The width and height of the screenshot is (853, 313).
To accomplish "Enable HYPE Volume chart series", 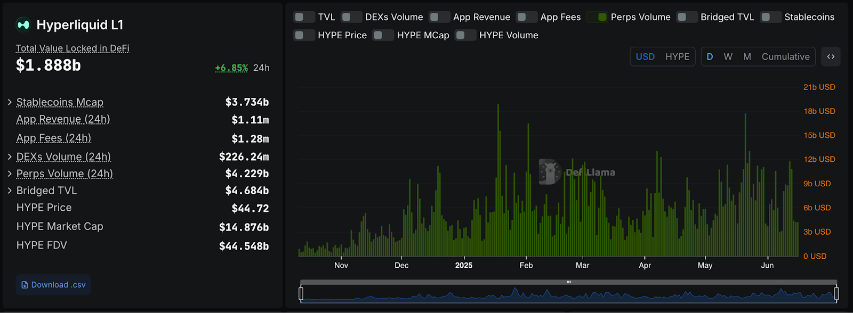I will point(465,35).
